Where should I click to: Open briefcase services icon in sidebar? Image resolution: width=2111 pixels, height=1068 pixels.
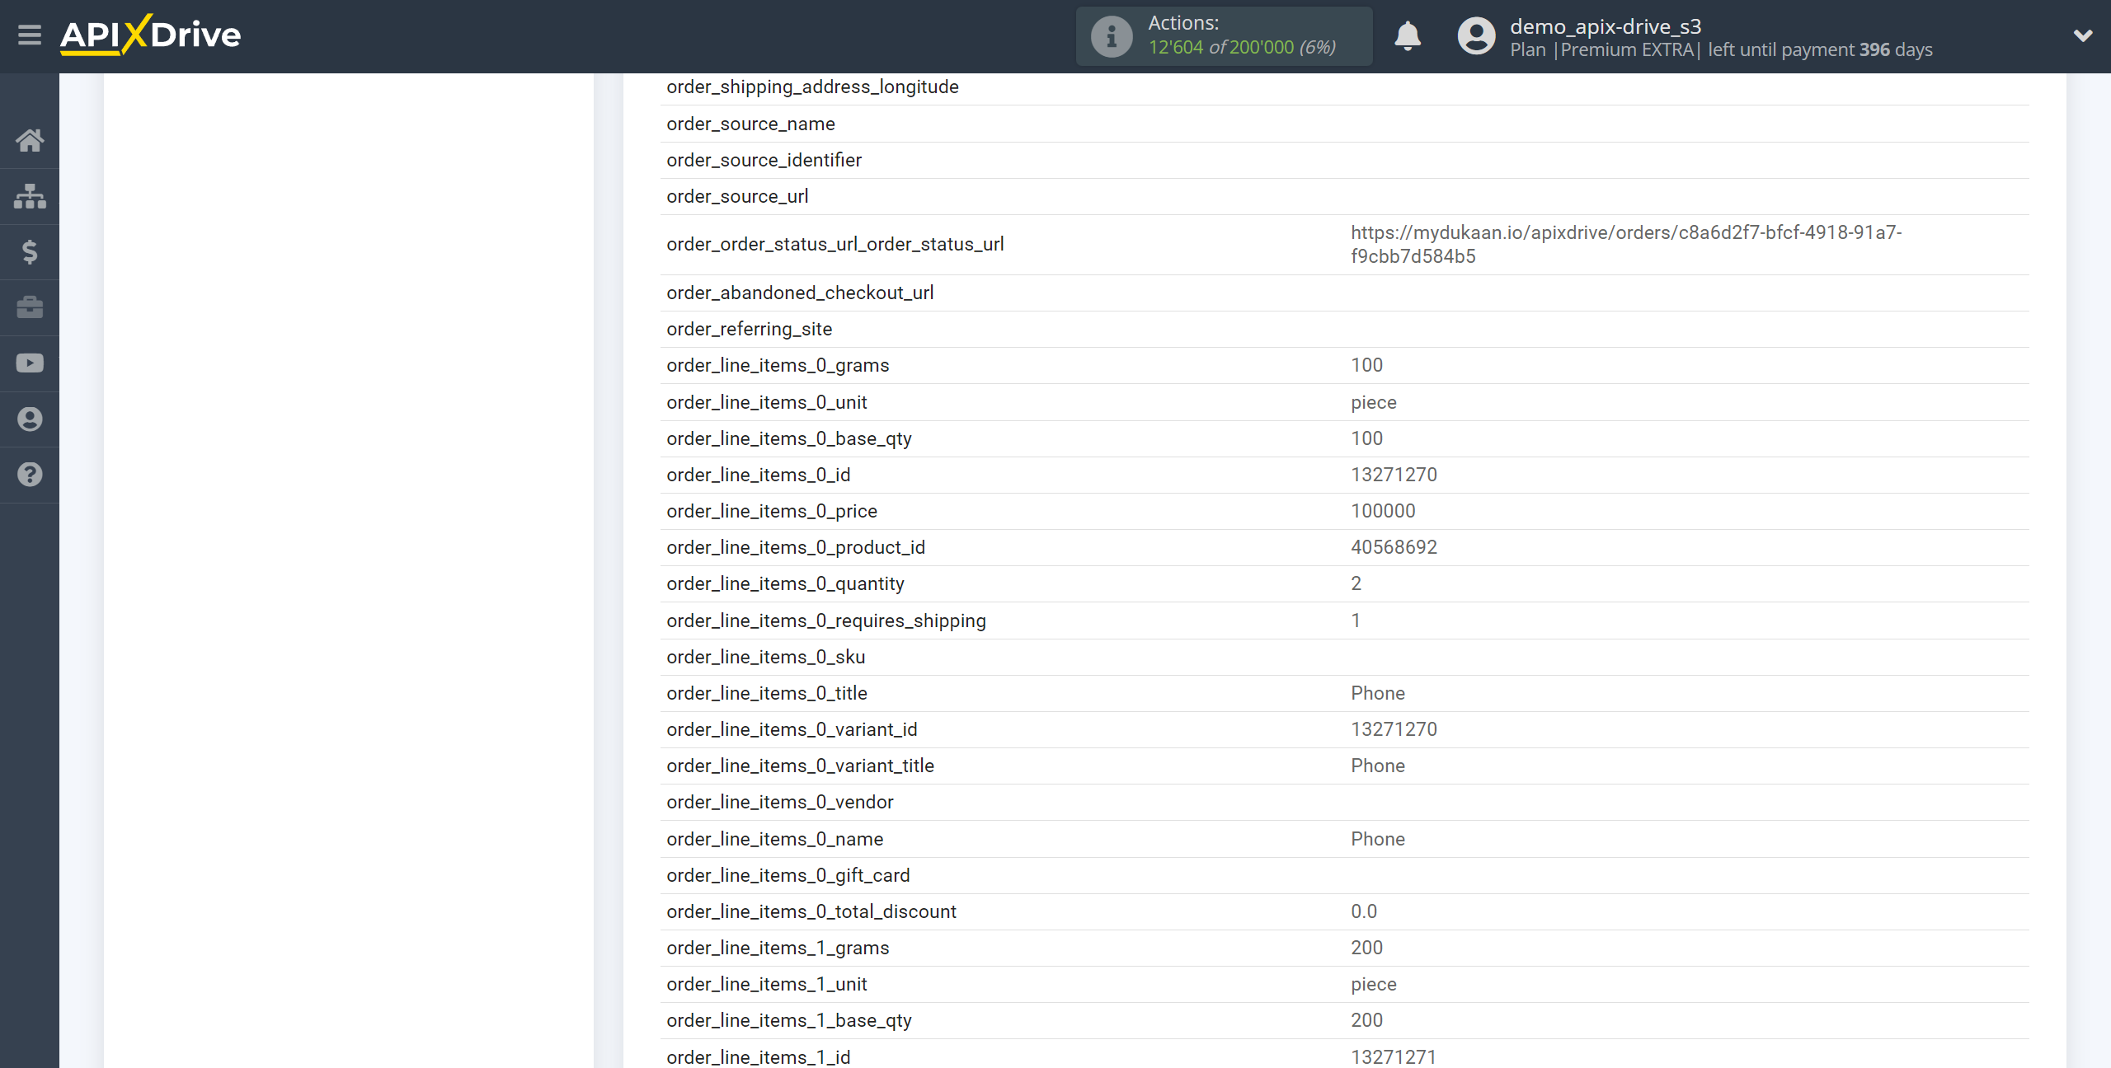pyautogui.click(x=30, y=307)
